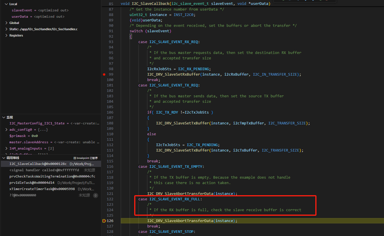Click i2cTxBuffer argument on line 113
This screenshot has width=384, height=236.
point(245,150)
